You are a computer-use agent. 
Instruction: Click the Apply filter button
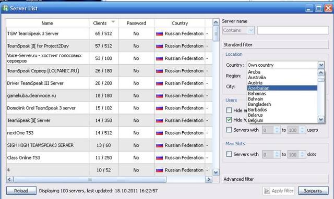[x=279, y=191]
